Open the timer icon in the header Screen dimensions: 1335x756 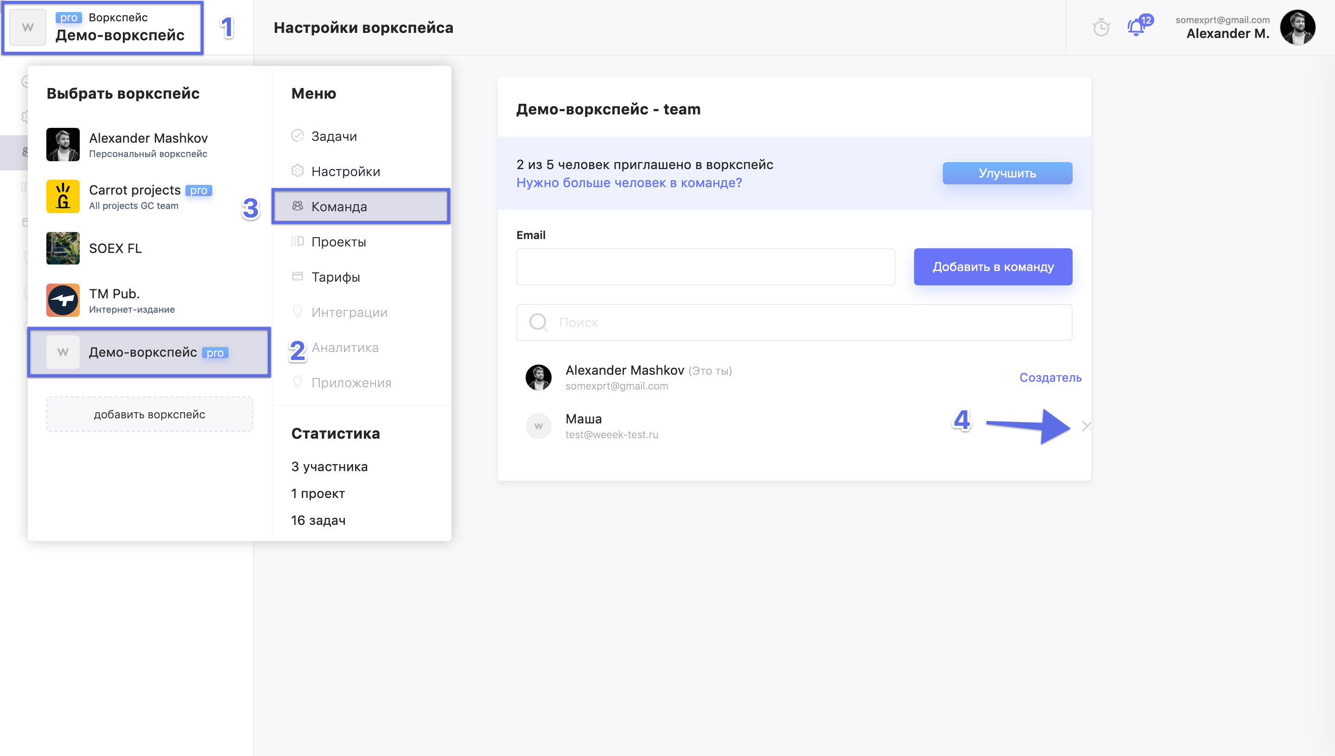(x=1101, y=27)
